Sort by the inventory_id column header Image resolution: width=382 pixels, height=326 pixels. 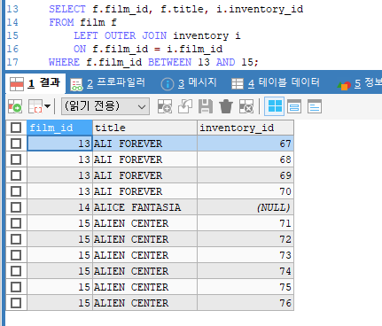(x=246, y=128)
